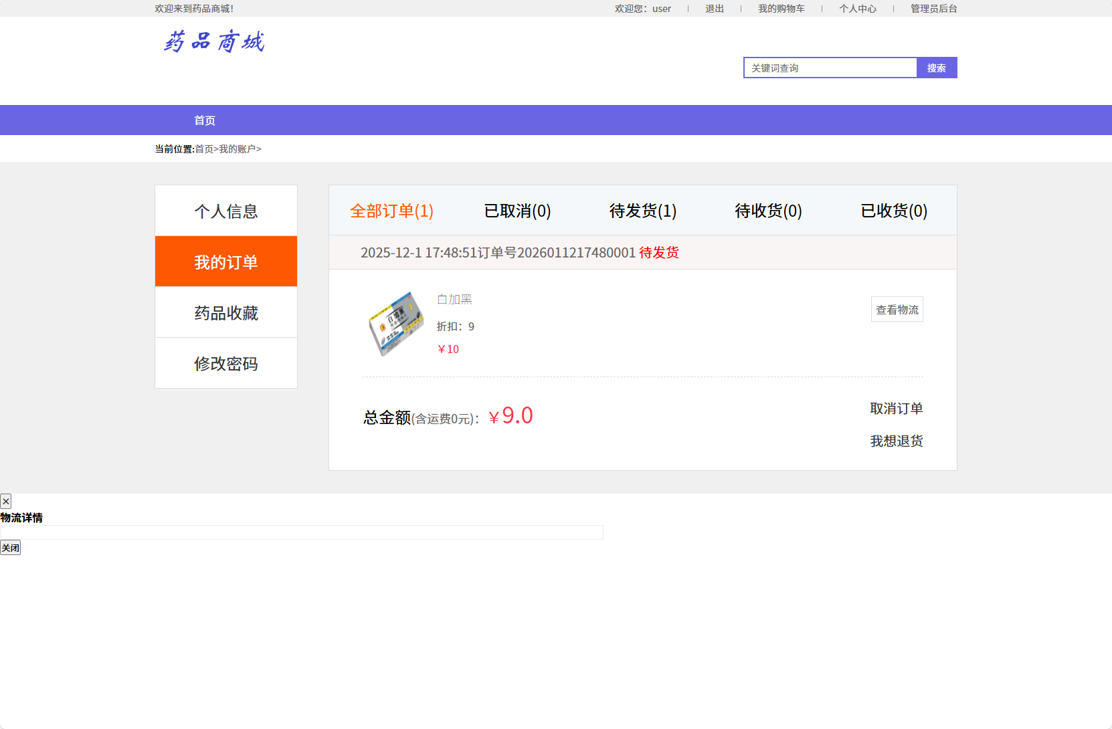
Task: Open 个人中心 in the top bar
Action: [858, 8]
